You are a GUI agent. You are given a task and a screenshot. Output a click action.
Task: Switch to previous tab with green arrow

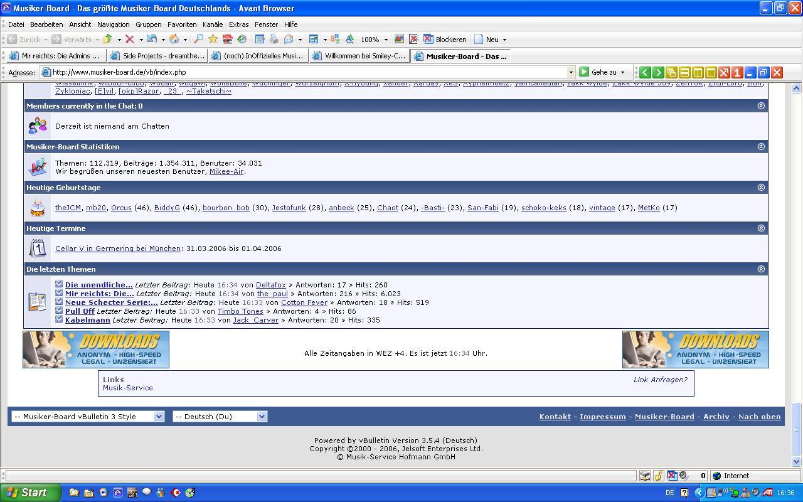(x=645, y=72)
